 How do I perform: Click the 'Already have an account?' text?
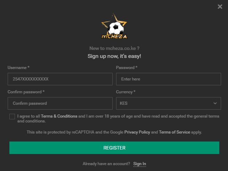point(106,164)
